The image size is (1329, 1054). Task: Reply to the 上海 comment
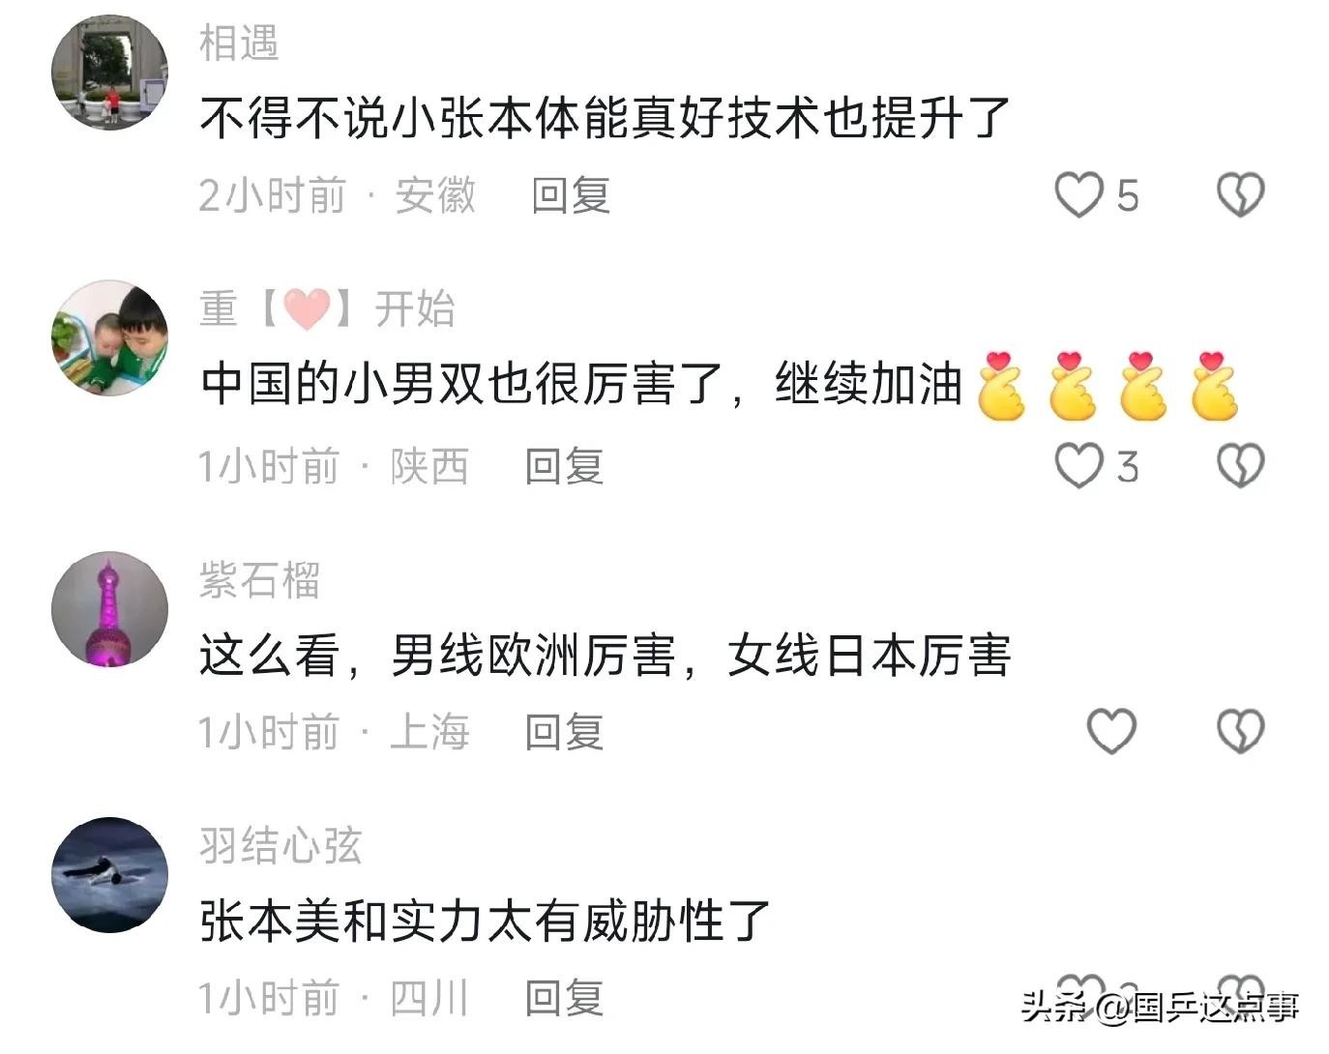[564, 732]
